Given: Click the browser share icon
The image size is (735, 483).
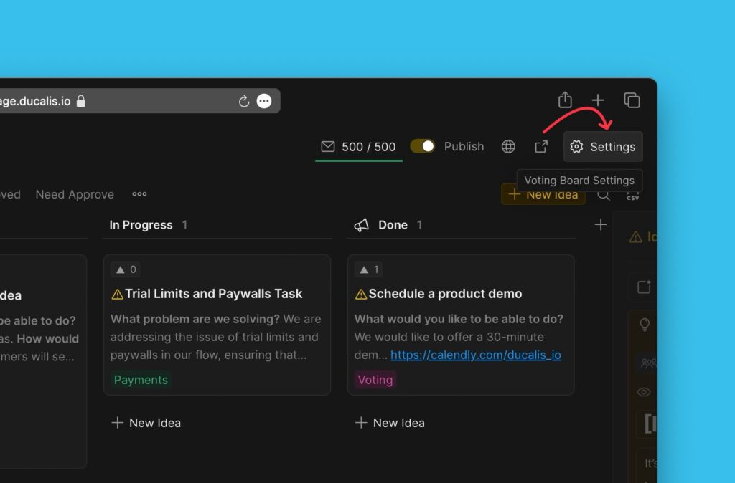Looking at the screenshot, I should tap(565, 100).
